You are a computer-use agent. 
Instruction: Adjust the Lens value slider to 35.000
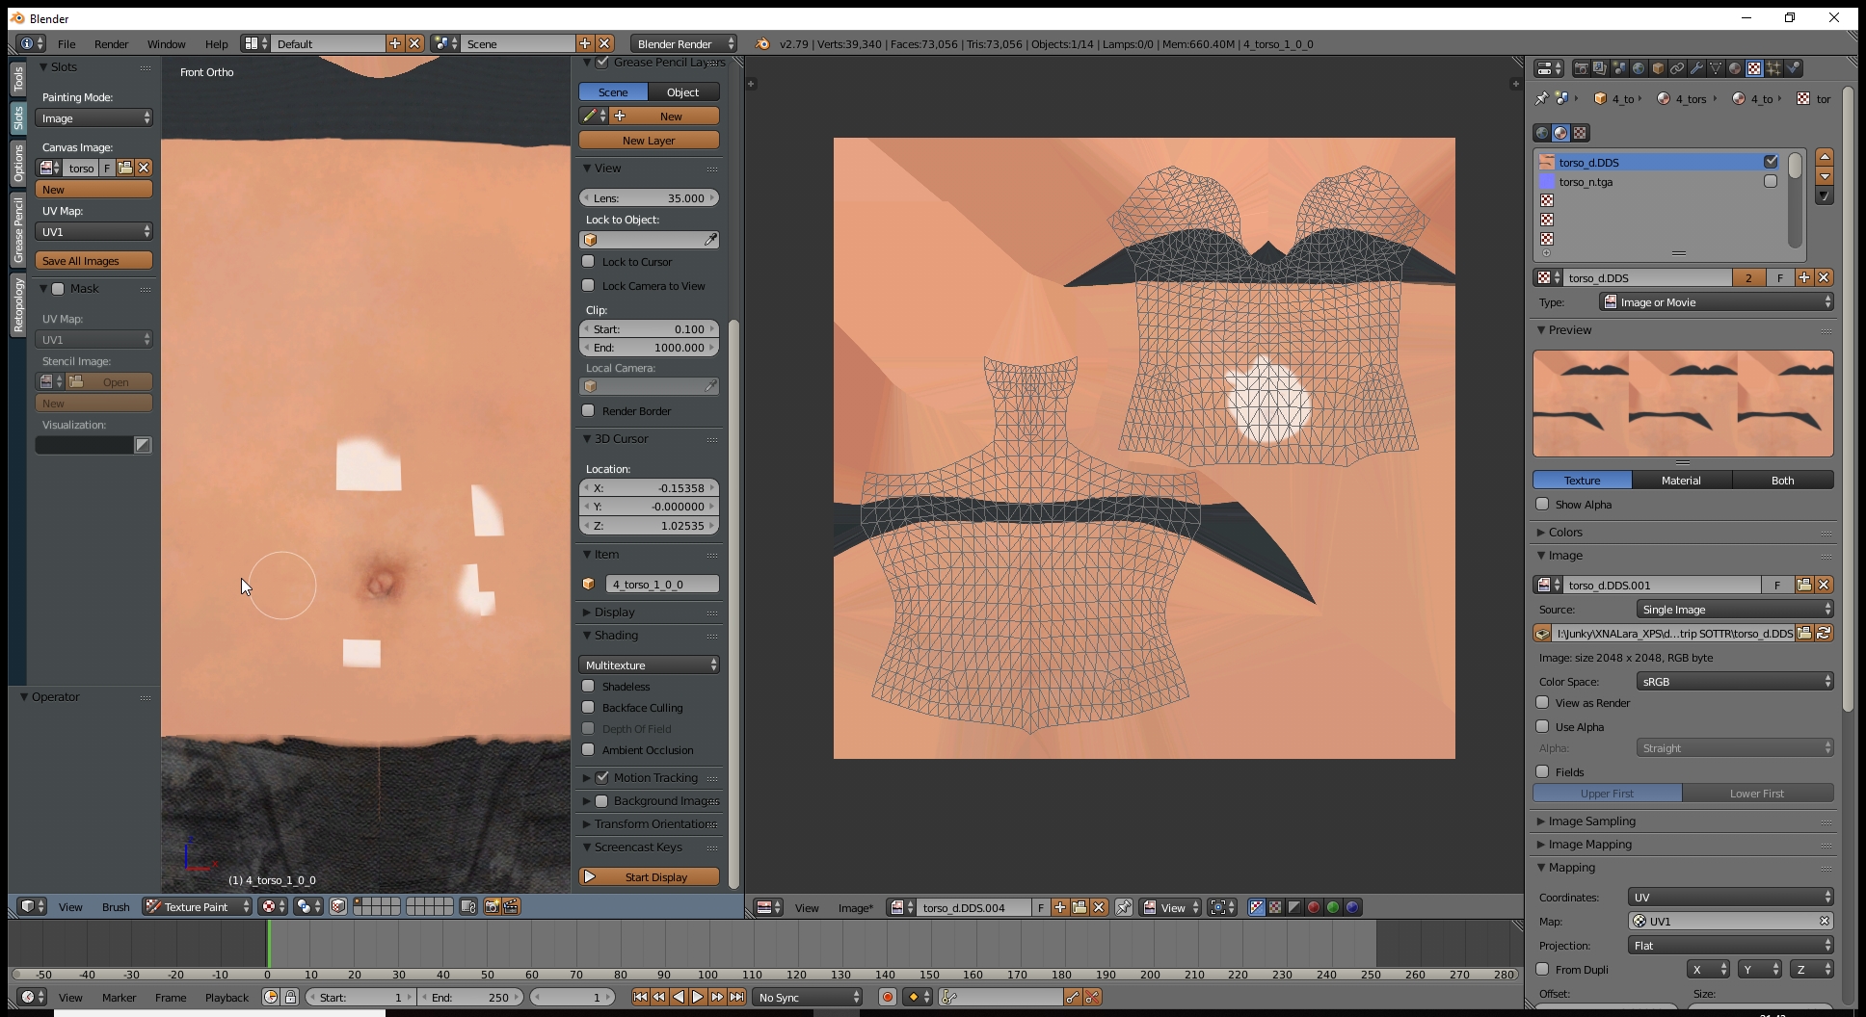648,197
